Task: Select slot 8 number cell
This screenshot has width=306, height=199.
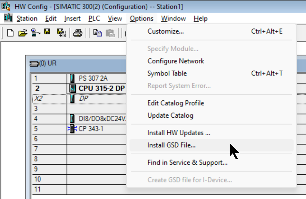Action: point(49,159)
